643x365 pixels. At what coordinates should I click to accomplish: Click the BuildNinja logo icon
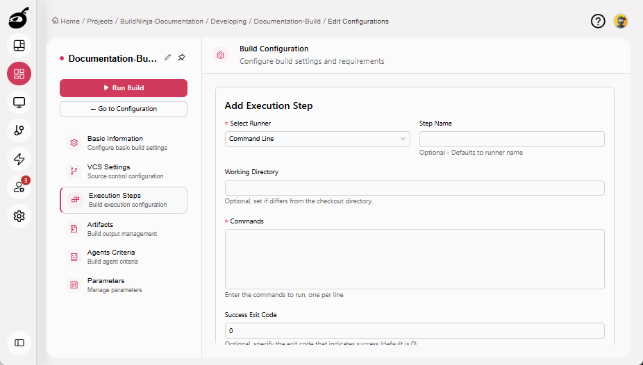pos(19,19)
